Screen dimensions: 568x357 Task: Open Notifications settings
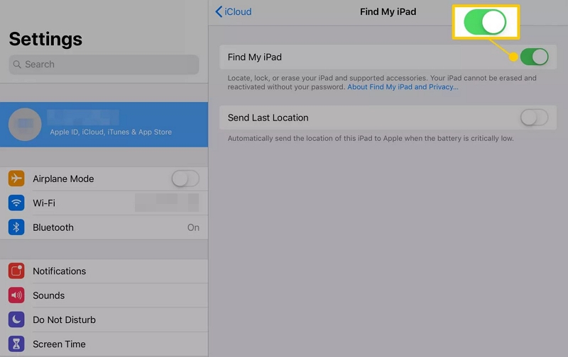pyautogui.click(x=104, y=271)
